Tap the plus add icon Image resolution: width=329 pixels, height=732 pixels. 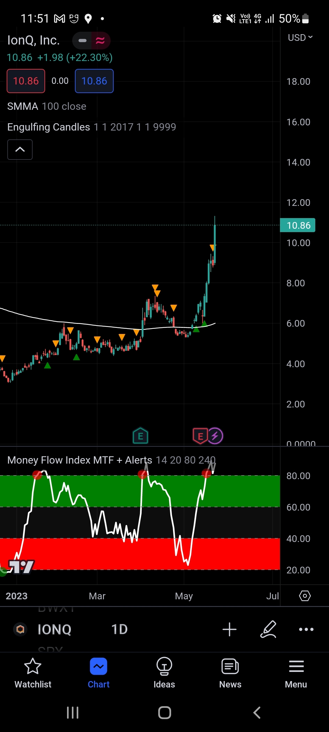pos(229,629)
